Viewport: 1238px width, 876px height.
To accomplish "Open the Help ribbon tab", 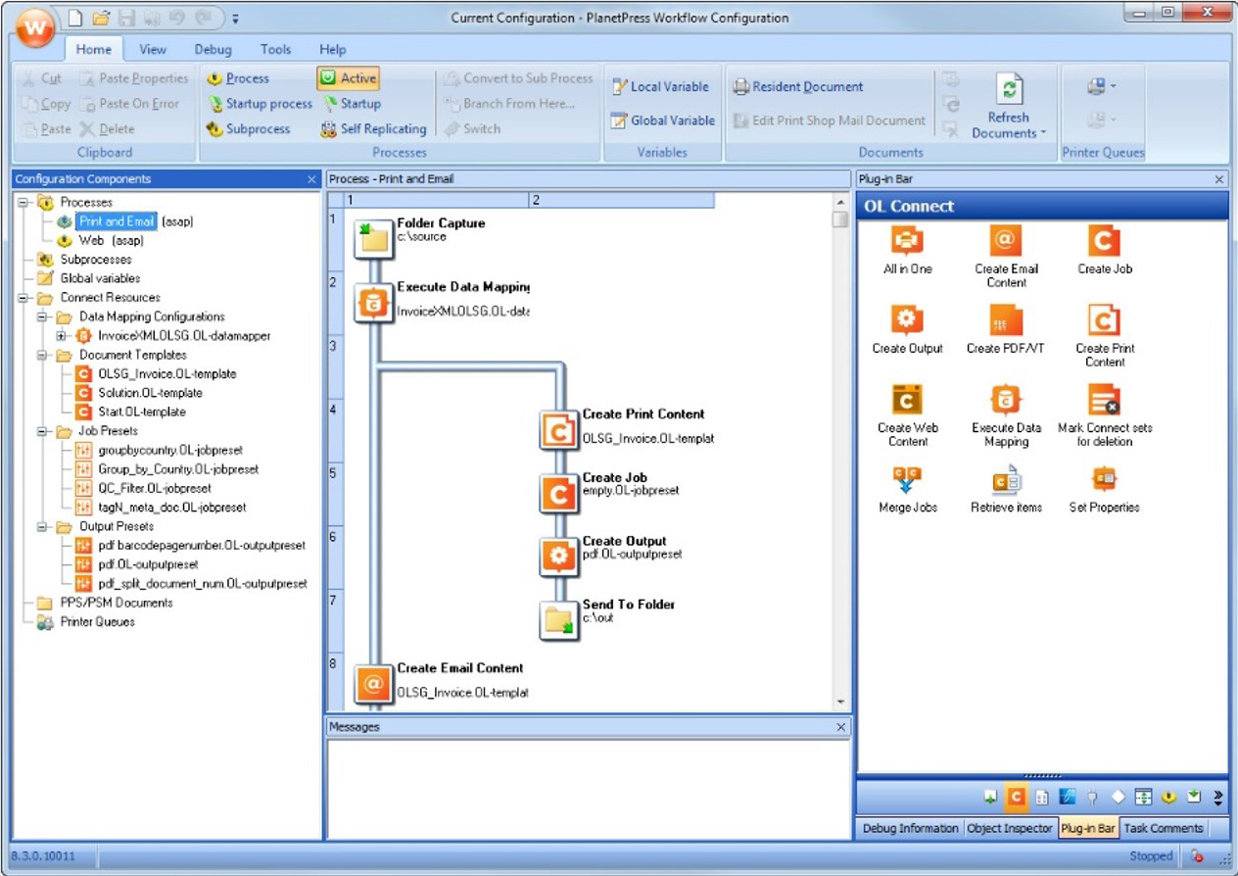I will click(333, 49).
